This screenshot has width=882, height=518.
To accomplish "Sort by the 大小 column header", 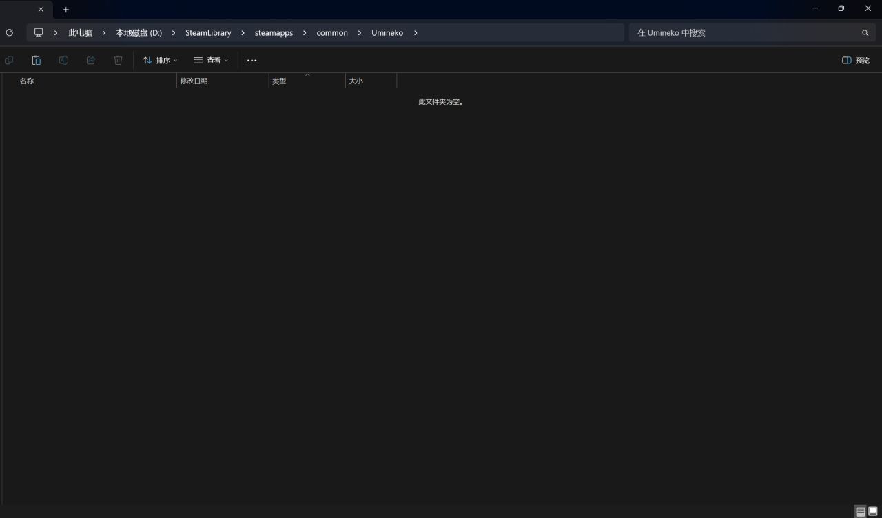I will 371,81.
